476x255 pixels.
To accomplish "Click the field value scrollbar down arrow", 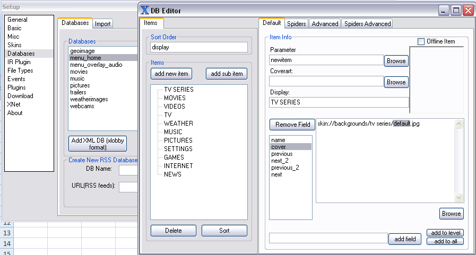I will (458, 197).
